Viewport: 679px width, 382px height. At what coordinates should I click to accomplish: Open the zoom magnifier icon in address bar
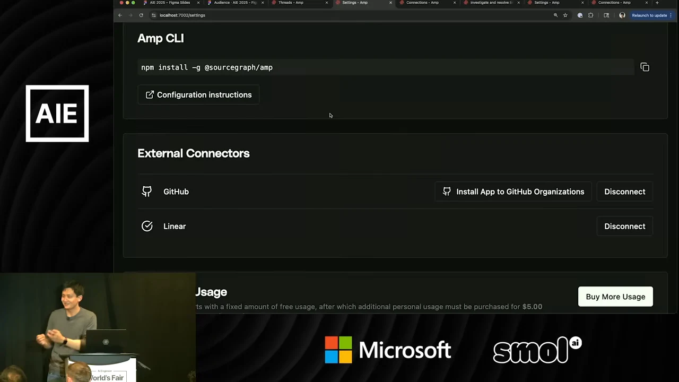[x=555, y=15]
